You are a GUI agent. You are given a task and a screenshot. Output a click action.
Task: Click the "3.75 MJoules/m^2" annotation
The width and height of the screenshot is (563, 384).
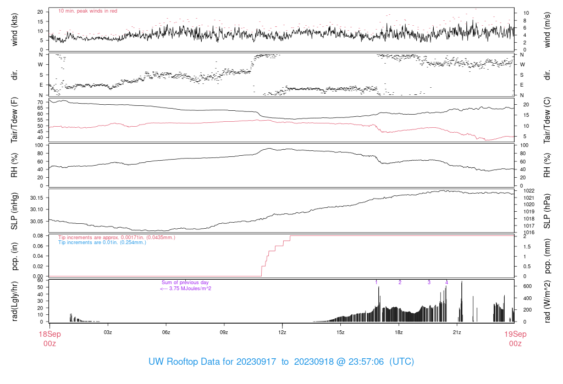pos(190,289)
